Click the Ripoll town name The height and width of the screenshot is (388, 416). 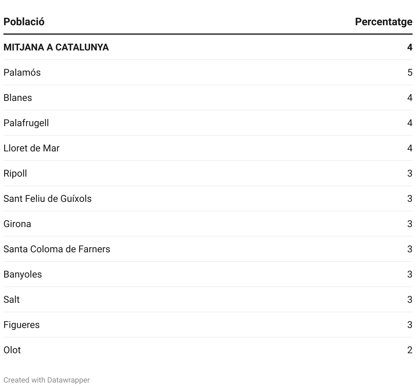coord(15,173)
